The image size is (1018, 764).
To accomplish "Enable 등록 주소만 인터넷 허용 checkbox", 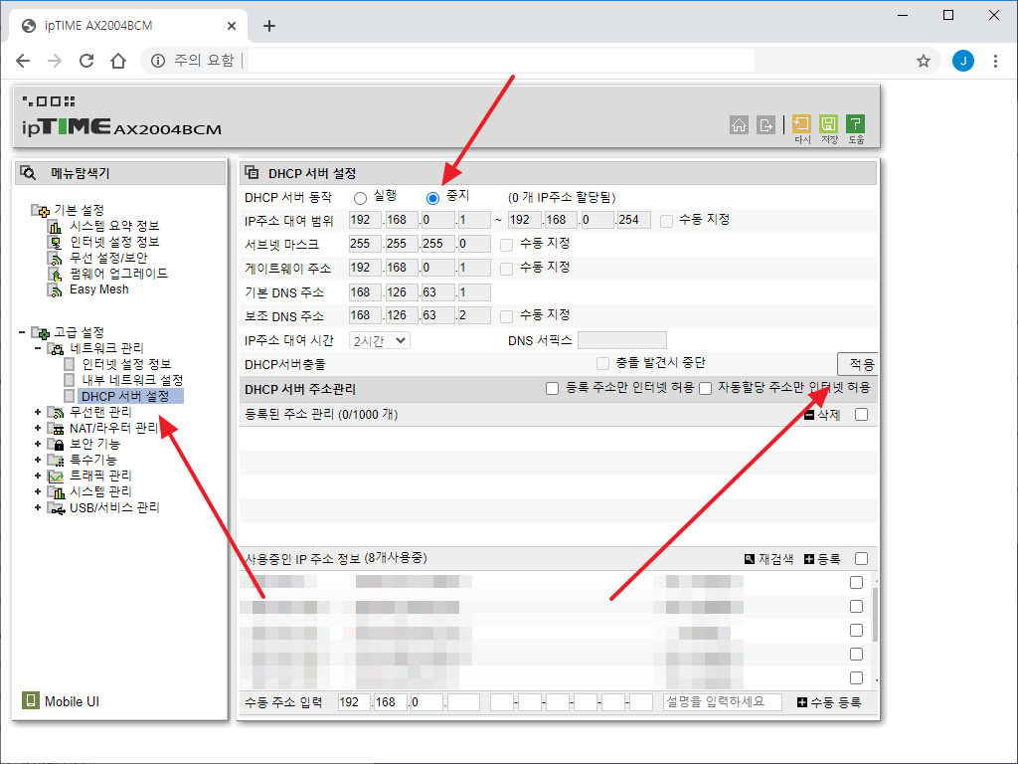I will [552, 389].
